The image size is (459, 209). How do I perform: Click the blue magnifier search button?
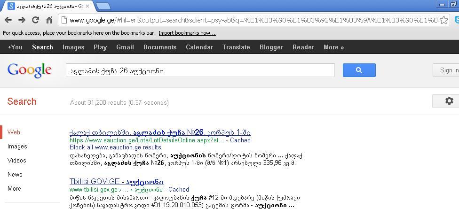click(359, 70)
